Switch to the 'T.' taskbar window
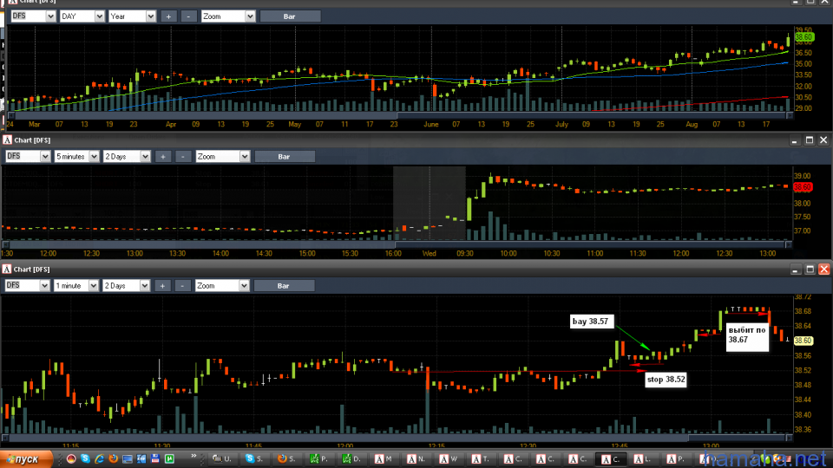The width and height of the screenshot is (833, 468). (482, 459)
